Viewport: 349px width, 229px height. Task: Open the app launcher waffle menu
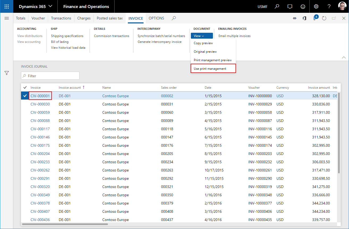(7, 6)
